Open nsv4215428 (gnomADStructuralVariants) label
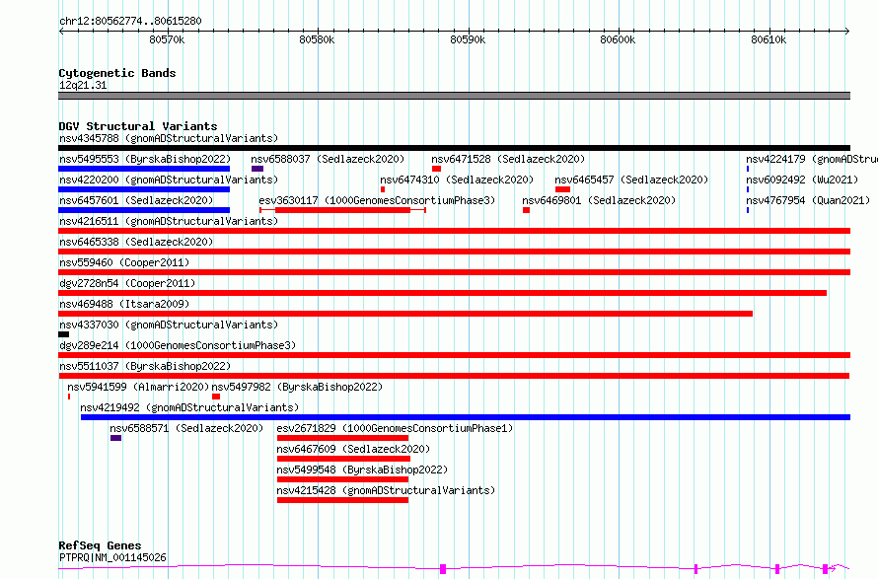Screen dimensions: 878x579 point(386,490)
